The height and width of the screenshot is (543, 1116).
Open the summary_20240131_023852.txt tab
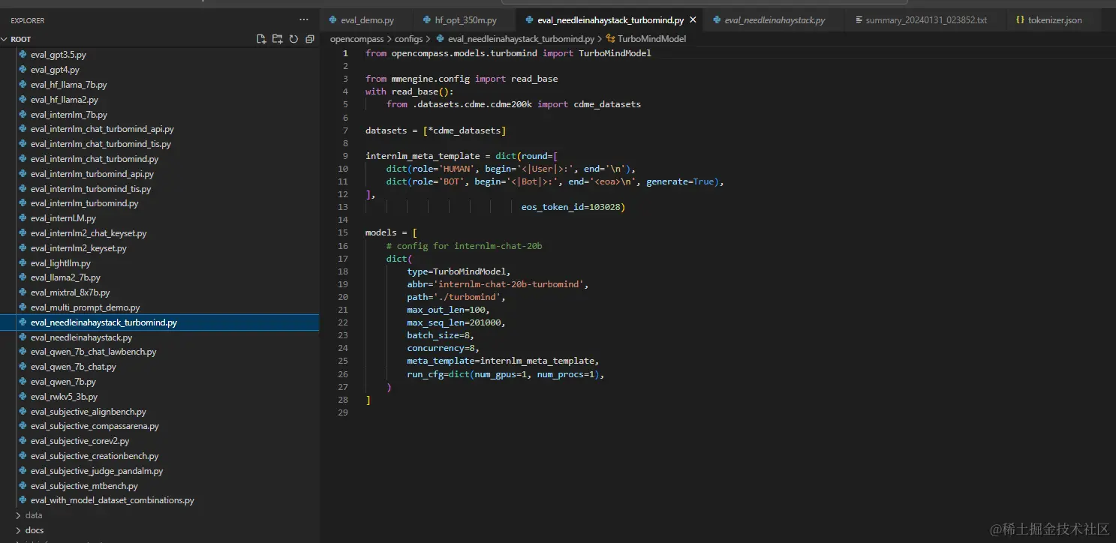click(925, 20)
